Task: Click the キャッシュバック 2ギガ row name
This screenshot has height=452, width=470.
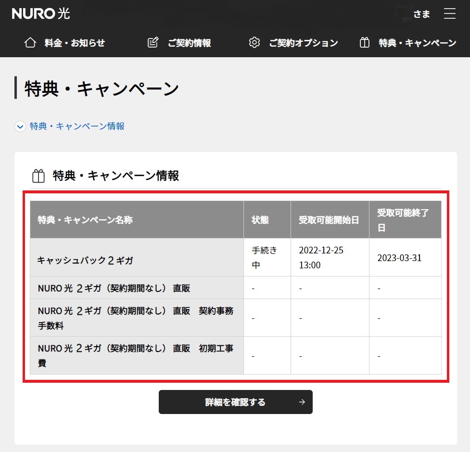Action: tap(85, 261)
